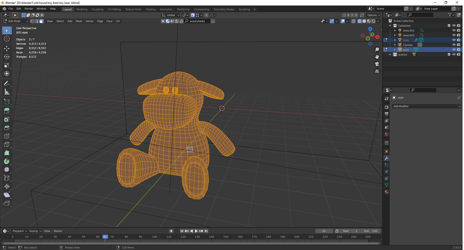This screenshot has height=250, width=464.
Task: Open the Global transform orientation dropdown
Action: click(170, 15)
